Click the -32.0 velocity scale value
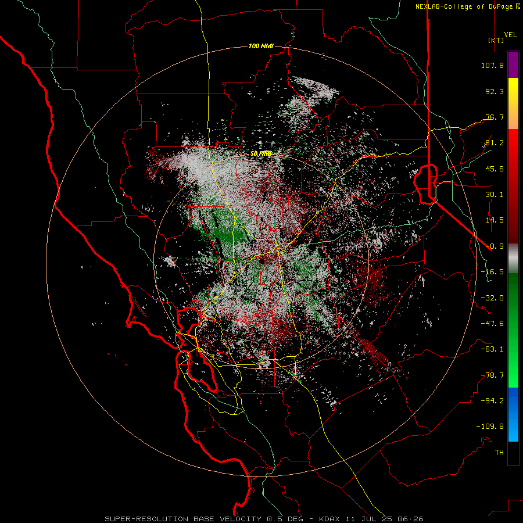 pos(492,298)
